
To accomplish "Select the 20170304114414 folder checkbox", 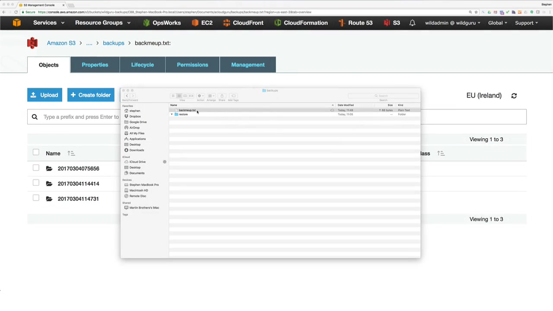I will 36,183.
